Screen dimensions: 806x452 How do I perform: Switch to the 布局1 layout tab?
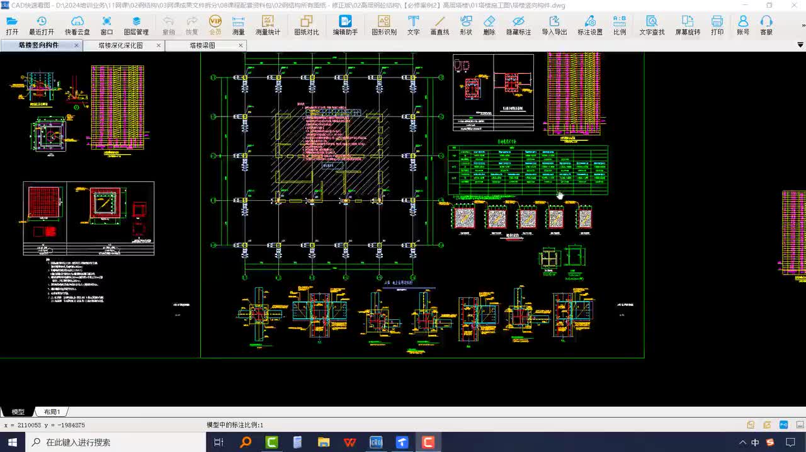52,412
